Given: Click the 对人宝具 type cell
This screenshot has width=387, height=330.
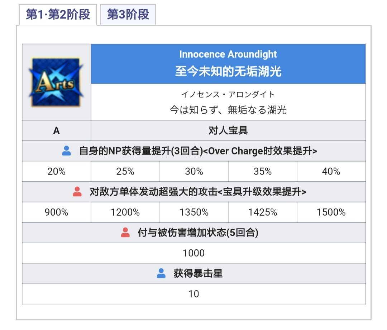Looking at the screenshot, I should click(228, 130).
